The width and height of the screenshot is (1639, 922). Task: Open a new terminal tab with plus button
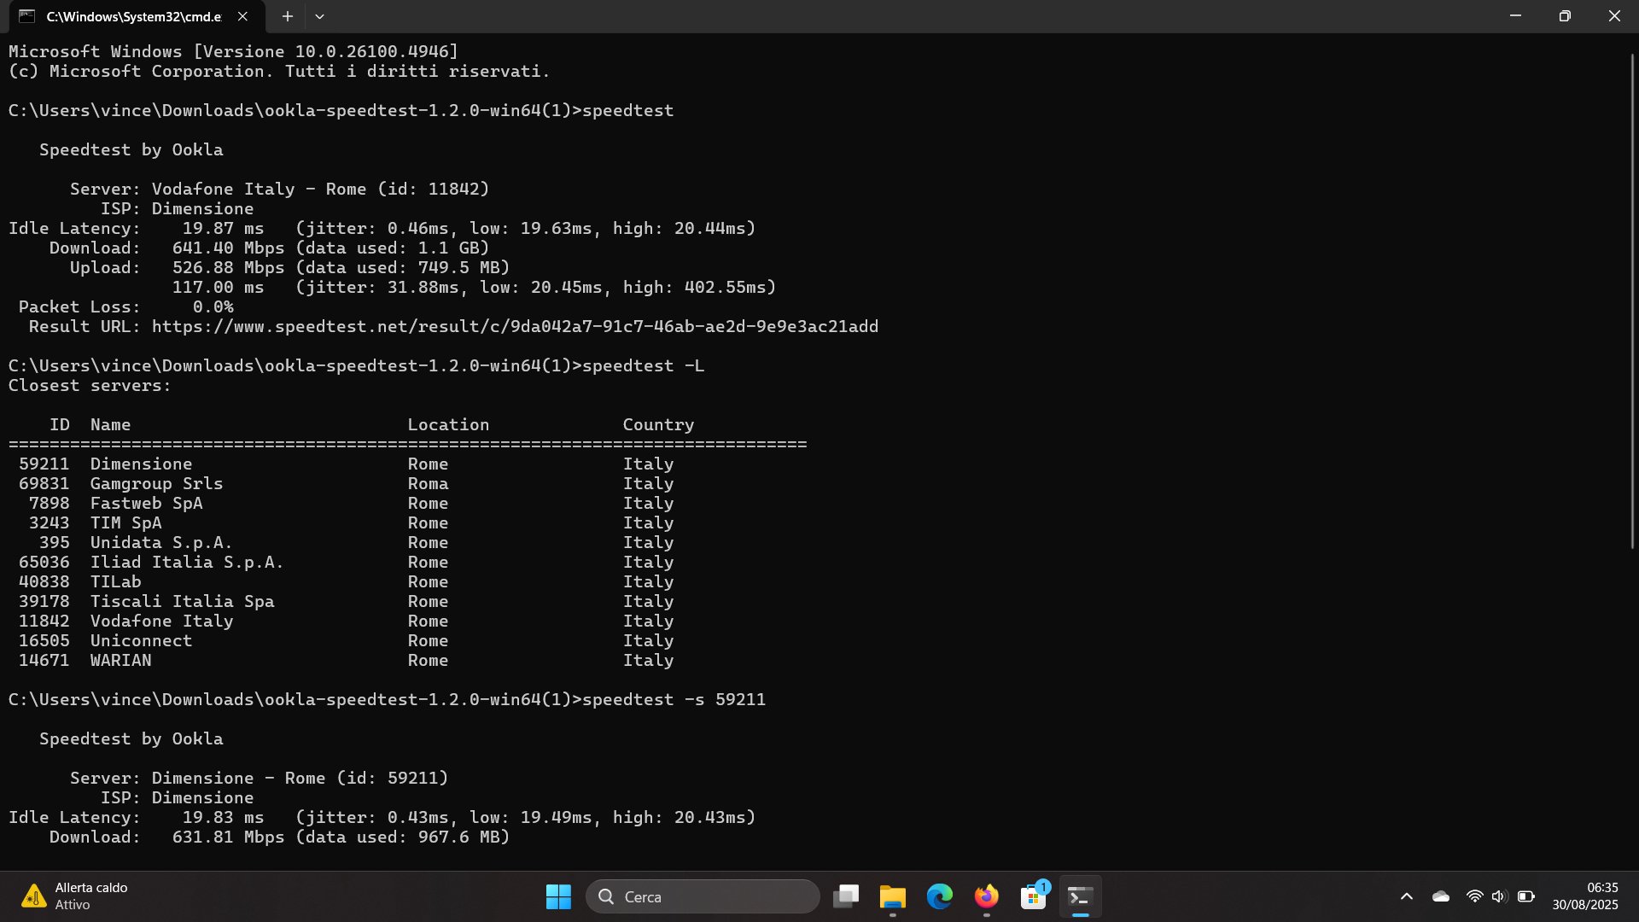288,16
